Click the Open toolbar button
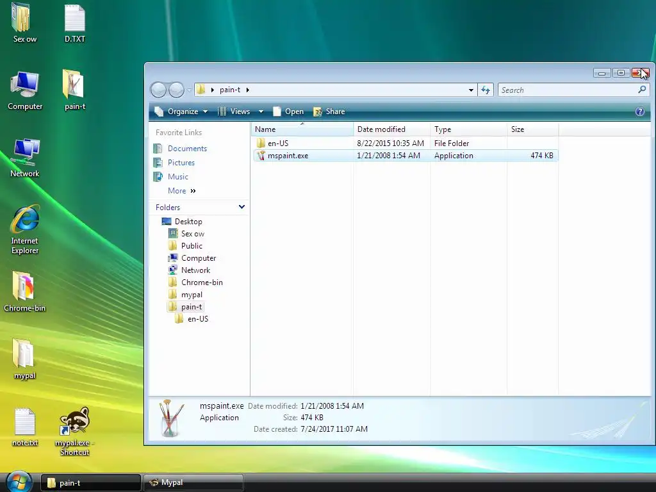This screenshot has width=656, height=492. (288, 111)
